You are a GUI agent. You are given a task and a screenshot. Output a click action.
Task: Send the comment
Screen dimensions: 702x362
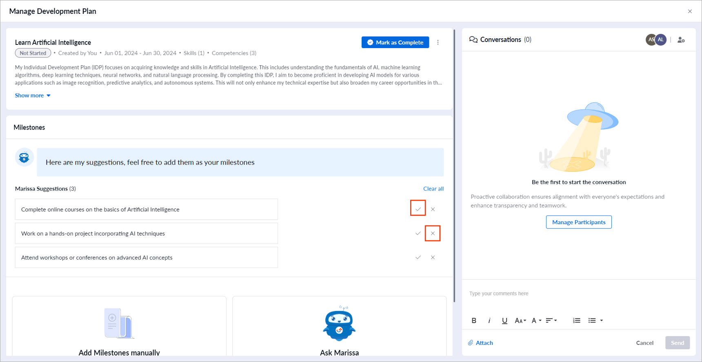(678, 343)
